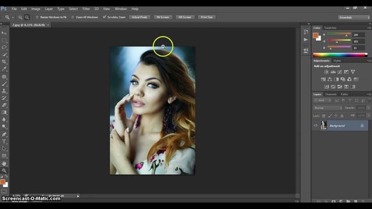
Task: Click the color spectrum ramp
Action: tap(340, 55)
